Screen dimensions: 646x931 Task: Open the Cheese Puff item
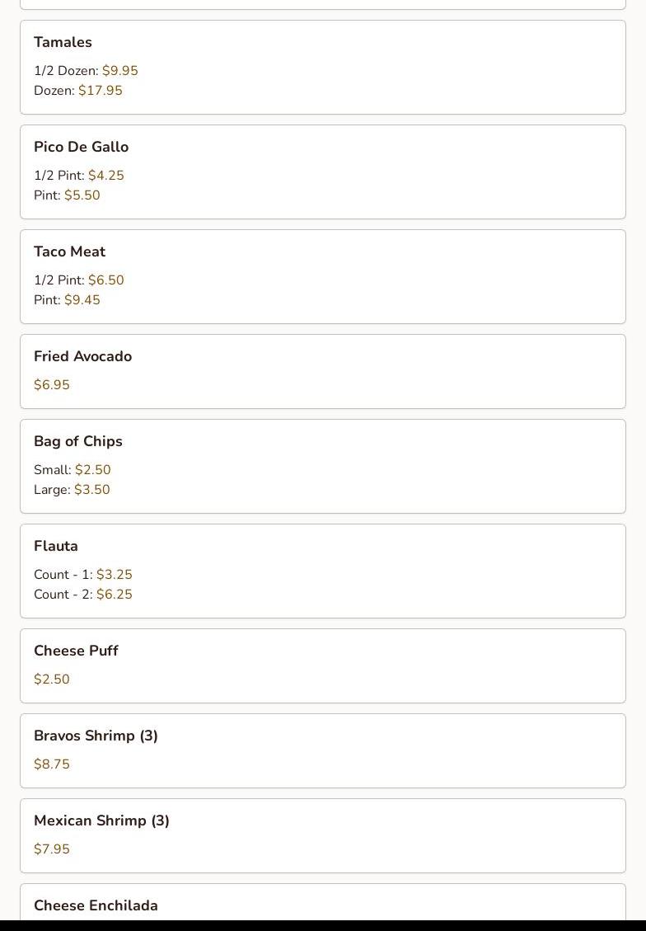[76, 651]
